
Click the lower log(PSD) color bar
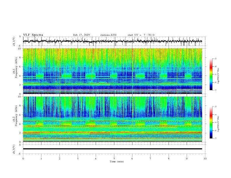point(211,122)
